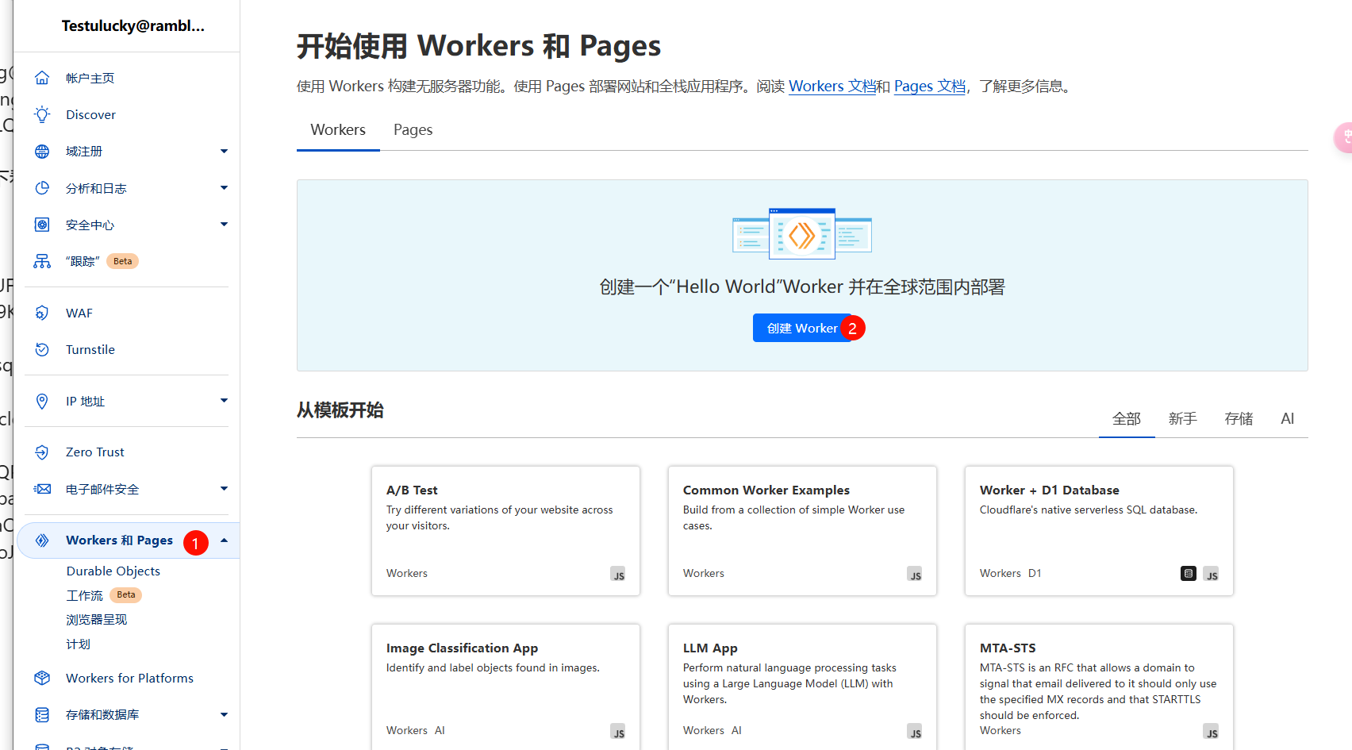Click the Beta badge beside 跟踪
The width and height of the screenshot is (1352, 750).
(x=123, y=261)
